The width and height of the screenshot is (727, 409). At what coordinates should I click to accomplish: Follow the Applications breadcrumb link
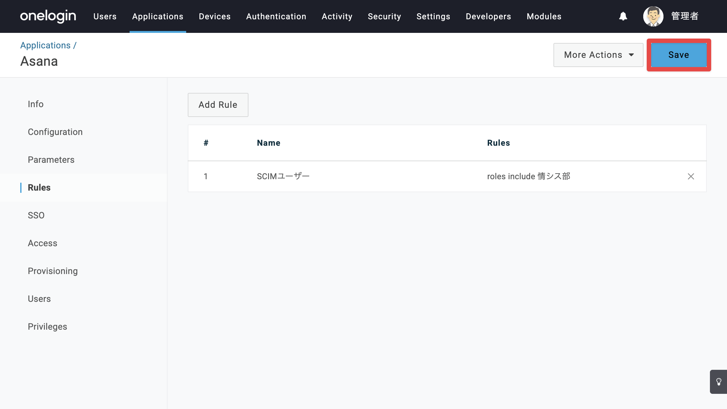coord(46,45)
